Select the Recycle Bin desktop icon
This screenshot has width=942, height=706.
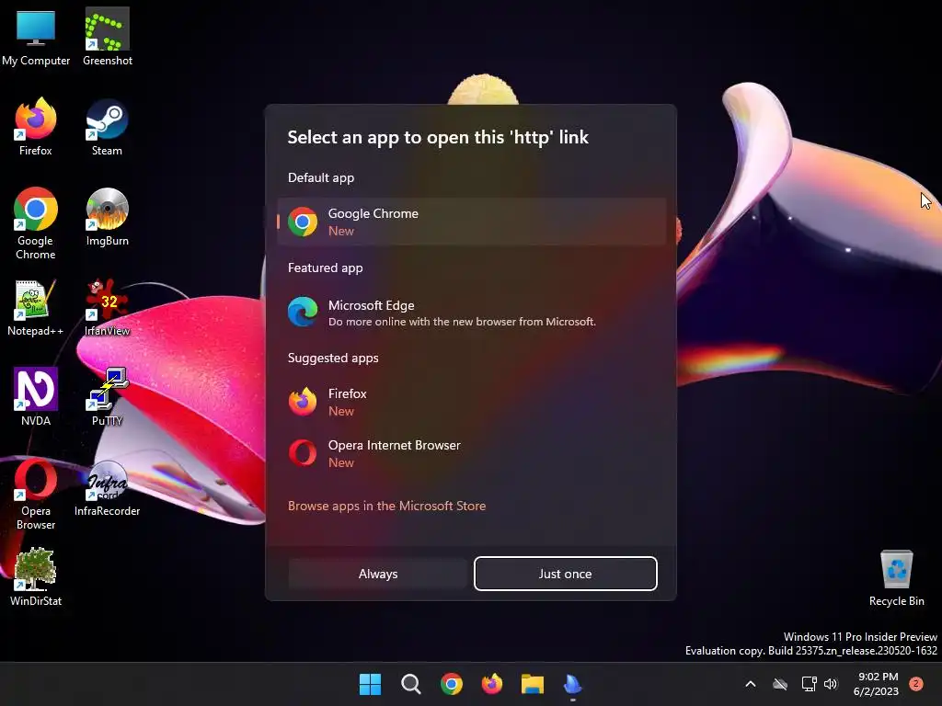[896, 577]
